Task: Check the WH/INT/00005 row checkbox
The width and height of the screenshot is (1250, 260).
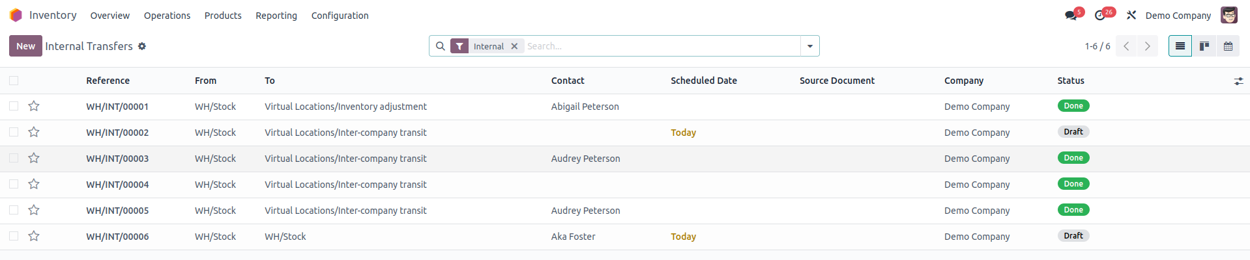Action: 14,210
